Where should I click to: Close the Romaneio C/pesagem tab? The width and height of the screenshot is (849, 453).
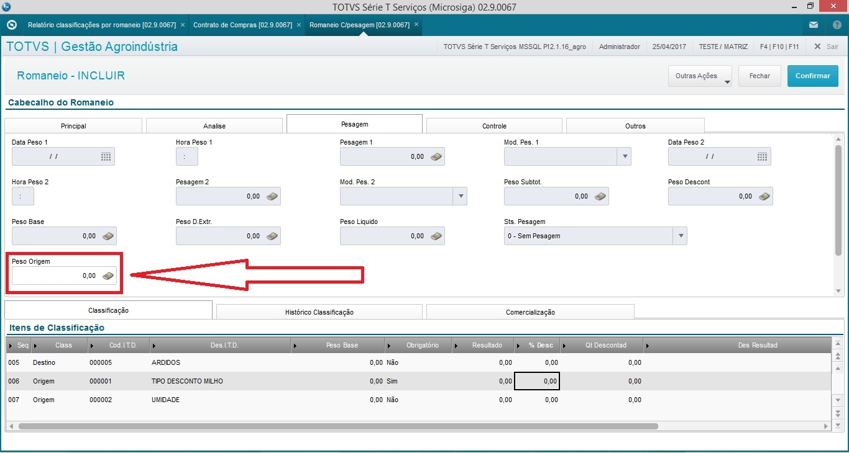point(416,25)
